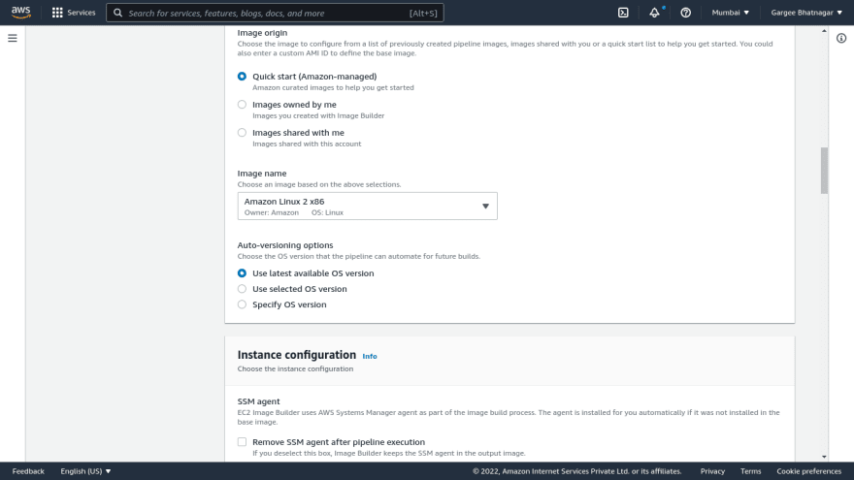Open the info panel icon on the right
Viewport: 854px width, 480px height.
coord(841,38)
